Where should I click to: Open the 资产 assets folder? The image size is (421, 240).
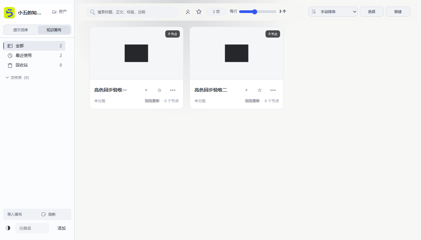pyautogui.click(x=59, y=12)
